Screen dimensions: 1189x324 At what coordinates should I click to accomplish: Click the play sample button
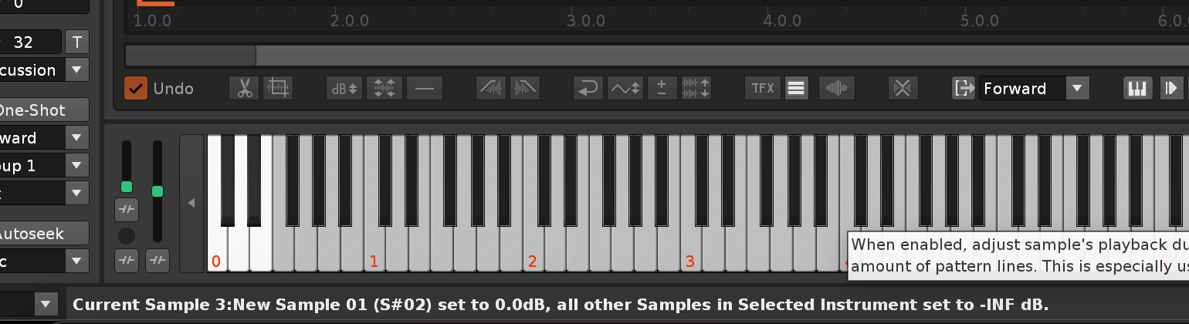click(x=1170, y=89)
